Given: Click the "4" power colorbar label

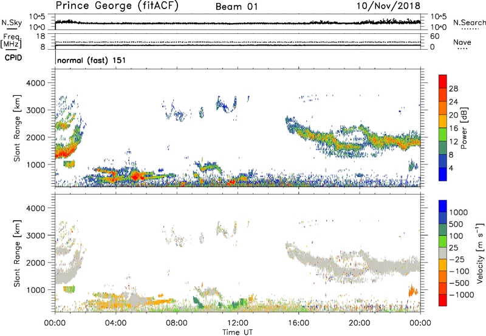Looking at the screenshot, I should [451, 168].
